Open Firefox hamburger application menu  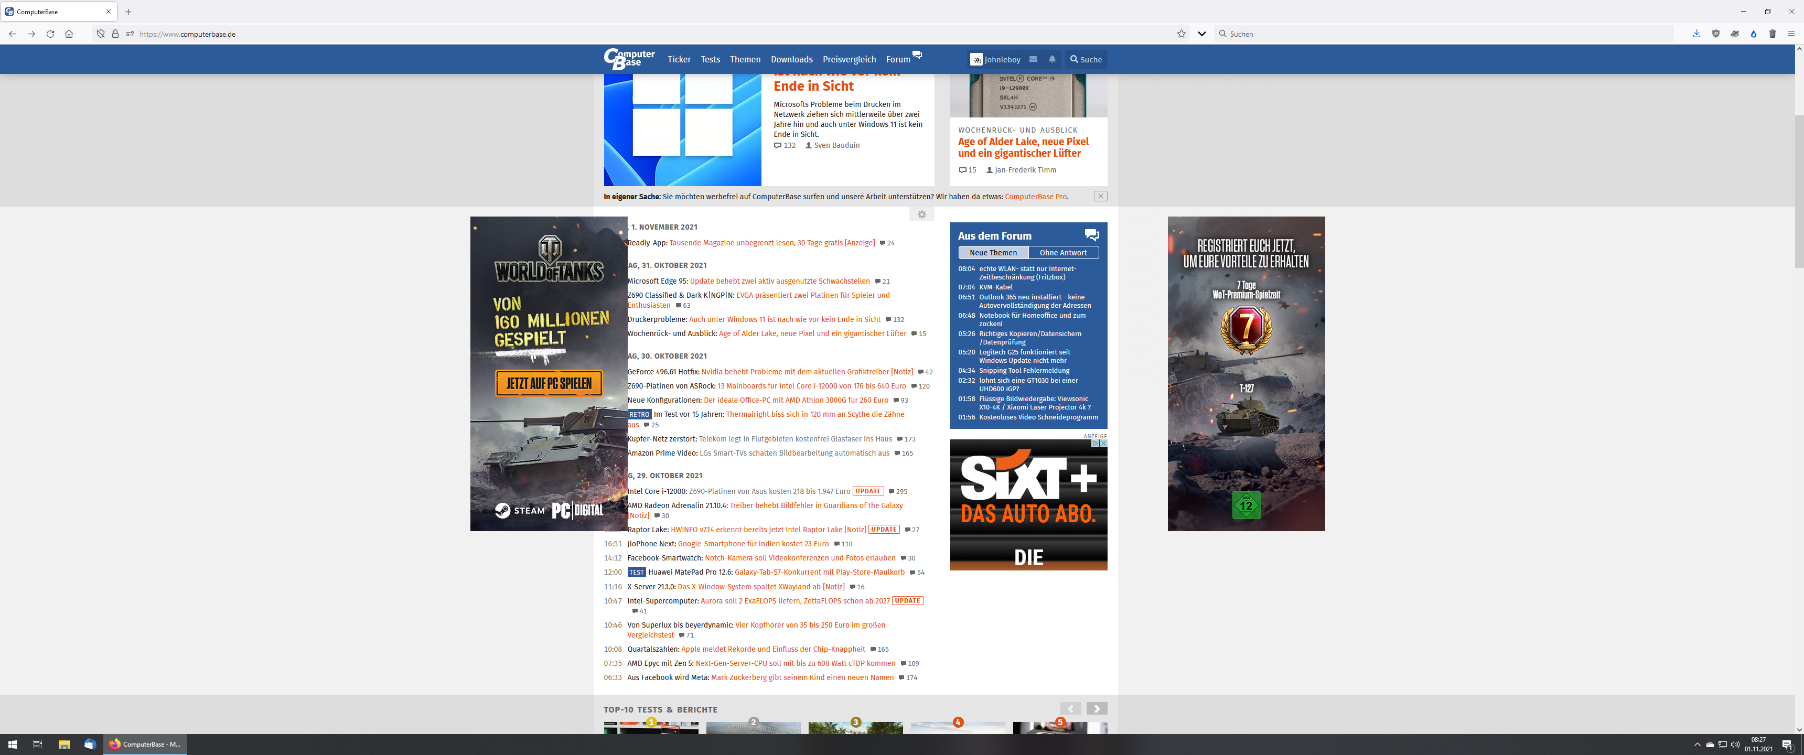pyautogui.click(x=1791, y=34)
